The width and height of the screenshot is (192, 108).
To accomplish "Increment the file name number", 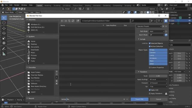I will [x=124, y=99].
